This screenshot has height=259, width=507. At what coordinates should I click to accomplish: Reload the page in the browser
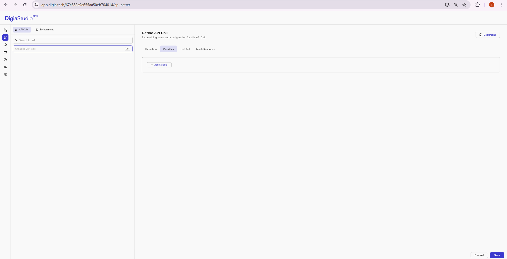(25, 5)
